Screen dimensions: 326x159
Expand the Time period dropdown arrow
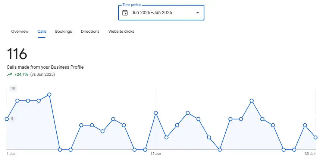(198, 13)
